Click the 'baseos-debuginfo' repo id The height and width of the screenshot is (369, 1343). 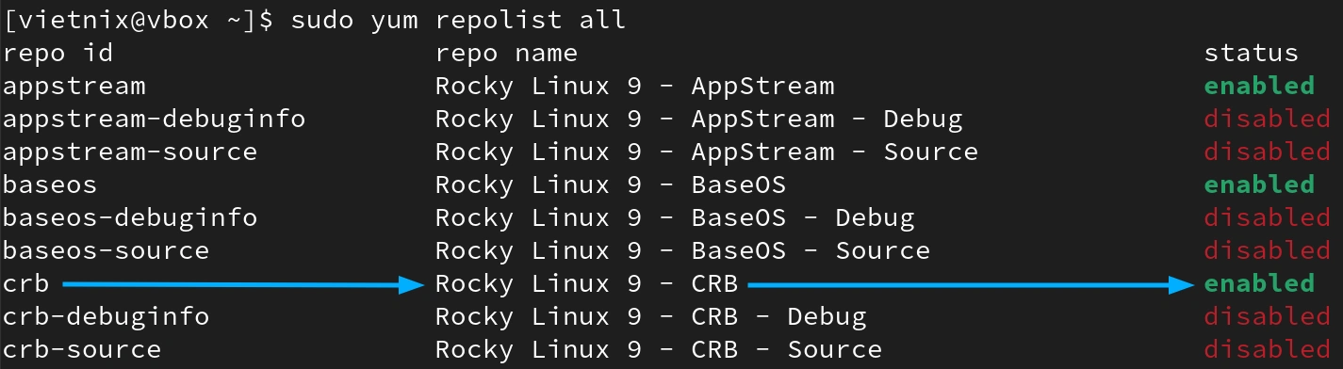tap(130, 218)
